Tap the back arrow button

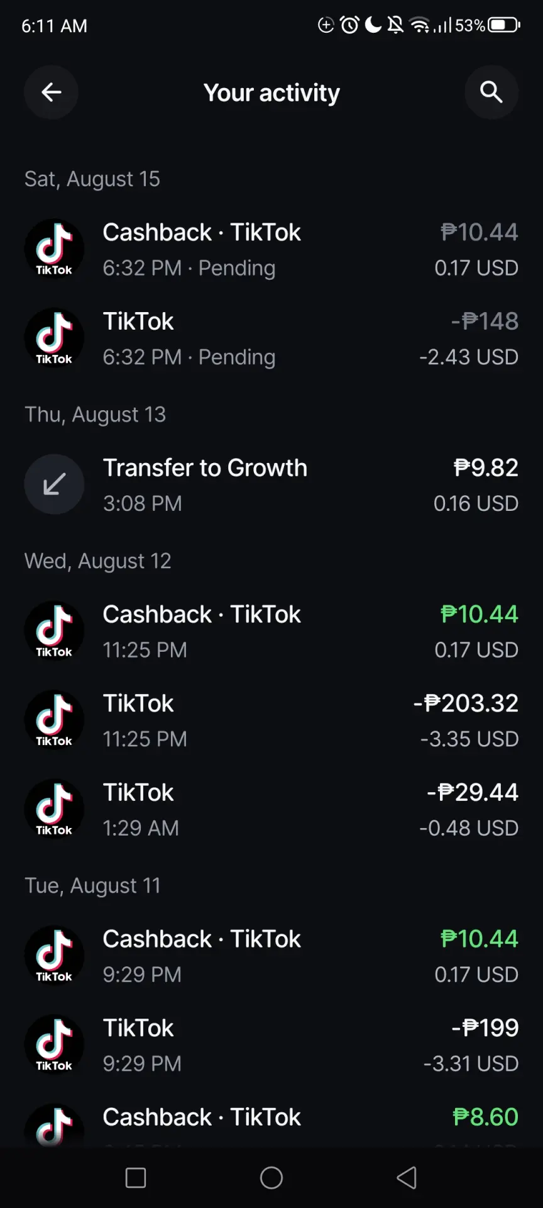(x=52, y=92)
